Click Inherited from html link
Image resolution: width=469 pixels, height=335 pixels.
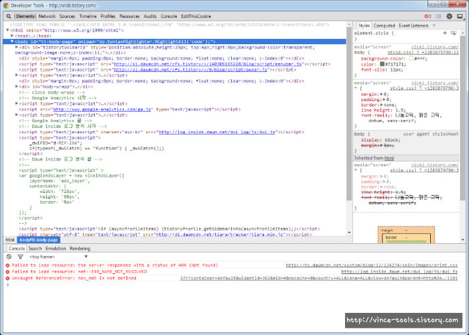pyautogui.click(x=389, y=158)
